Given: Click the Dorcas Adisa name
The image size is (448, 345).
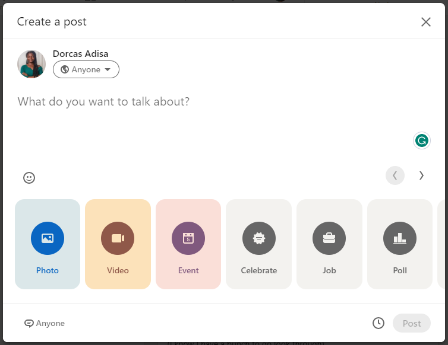Looking at the screenshot, I should click(80, 53).
